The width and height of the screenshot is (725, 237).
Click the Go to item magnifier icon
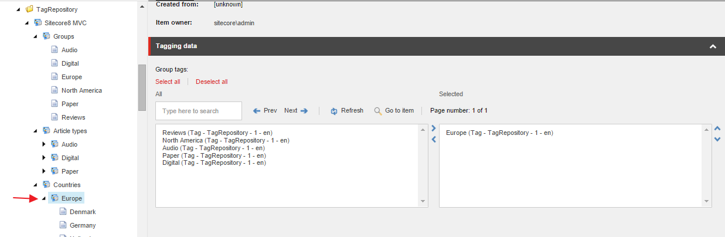pyautogui.click(x=378, y=111)
